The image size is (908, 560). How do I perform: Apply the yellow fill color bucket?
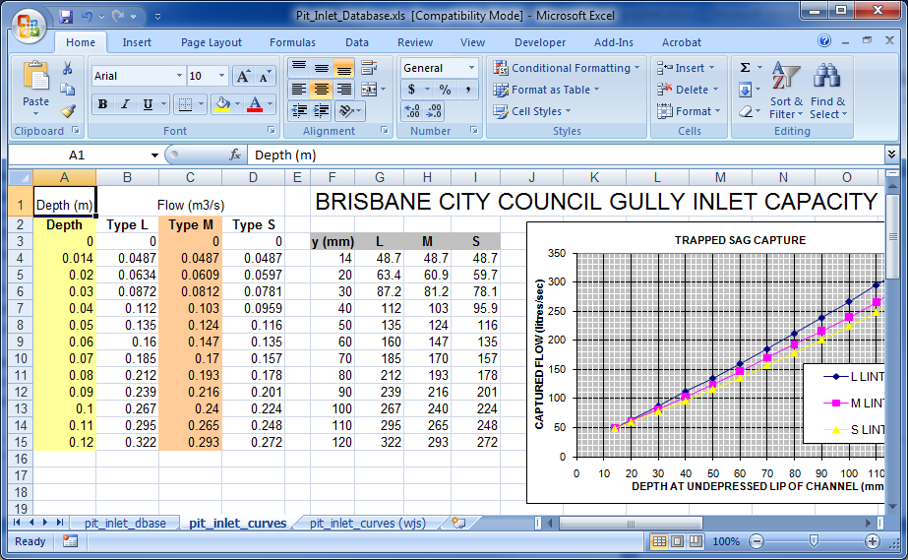pyautogui.click(x=222, y=104)
